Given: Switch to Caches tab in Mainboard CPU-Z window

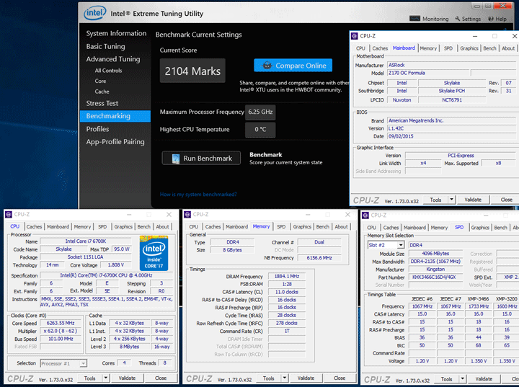Looking at the screenshot, I should tap(380, 48).
